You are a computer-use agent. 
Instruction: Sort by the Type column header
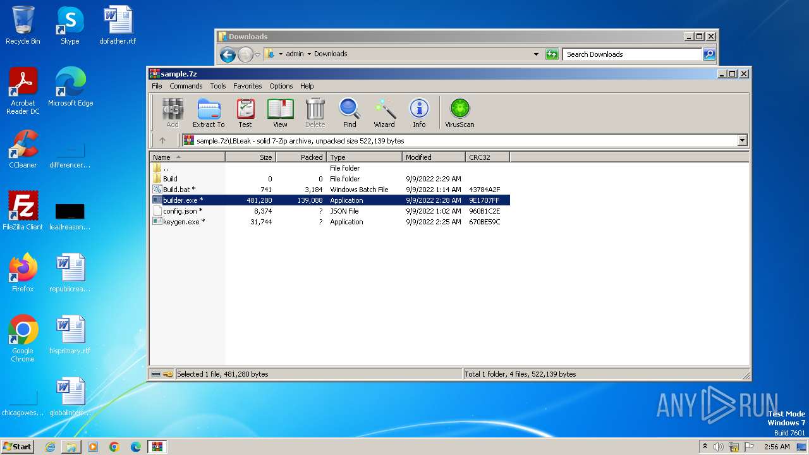click(x=365, y=157)
